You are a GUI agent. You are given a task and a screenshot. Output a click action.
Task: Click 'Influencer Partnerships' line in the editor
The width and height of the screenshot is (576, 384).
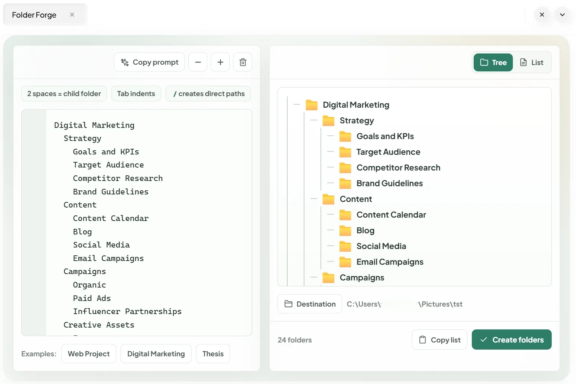(x=127, y=311)
